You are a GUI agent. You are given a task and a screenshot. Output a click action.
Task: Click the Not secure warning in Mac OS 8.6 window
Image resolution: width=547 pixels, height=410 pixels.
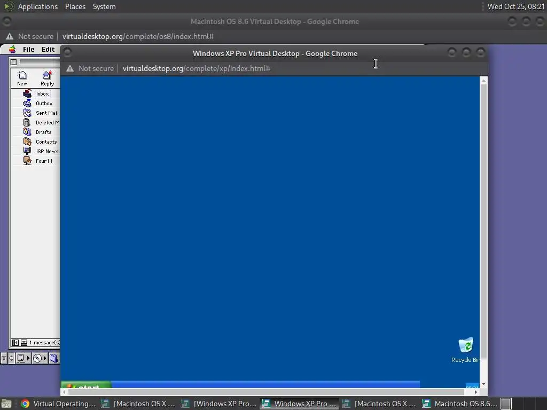pyautogui.click(x=30, y=36)
